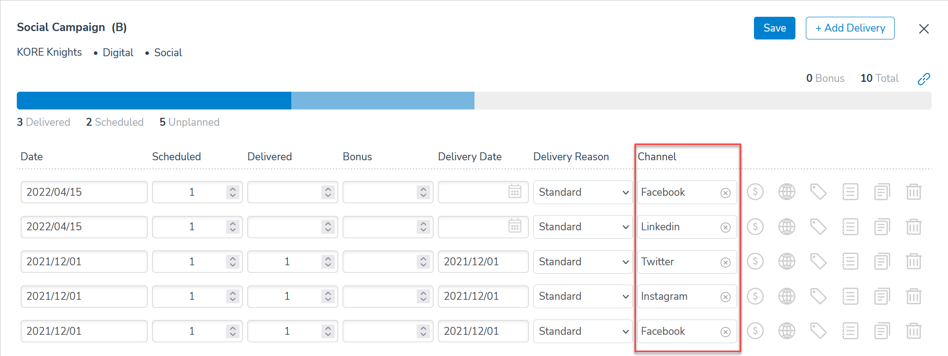Open the calendar picker in the first row's Delivery Date
Viewport: 948px width, 356px height.
click(x=515, y=192)
